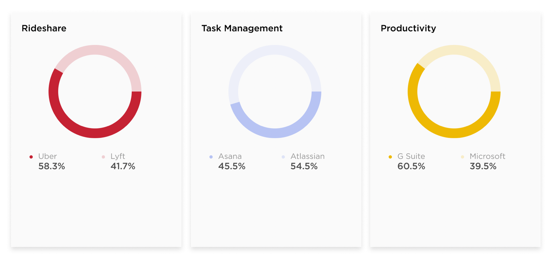Click the G Suite legend label
Image resolution: width=551 pixels, height=260 pixels.
[411, 156]
